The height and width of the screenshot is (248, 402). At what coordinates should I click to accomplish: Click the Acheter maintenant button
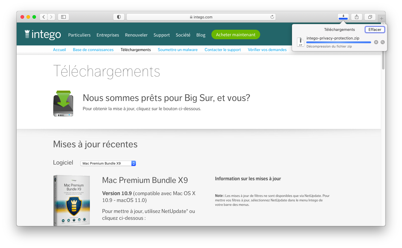click(235, 35)
